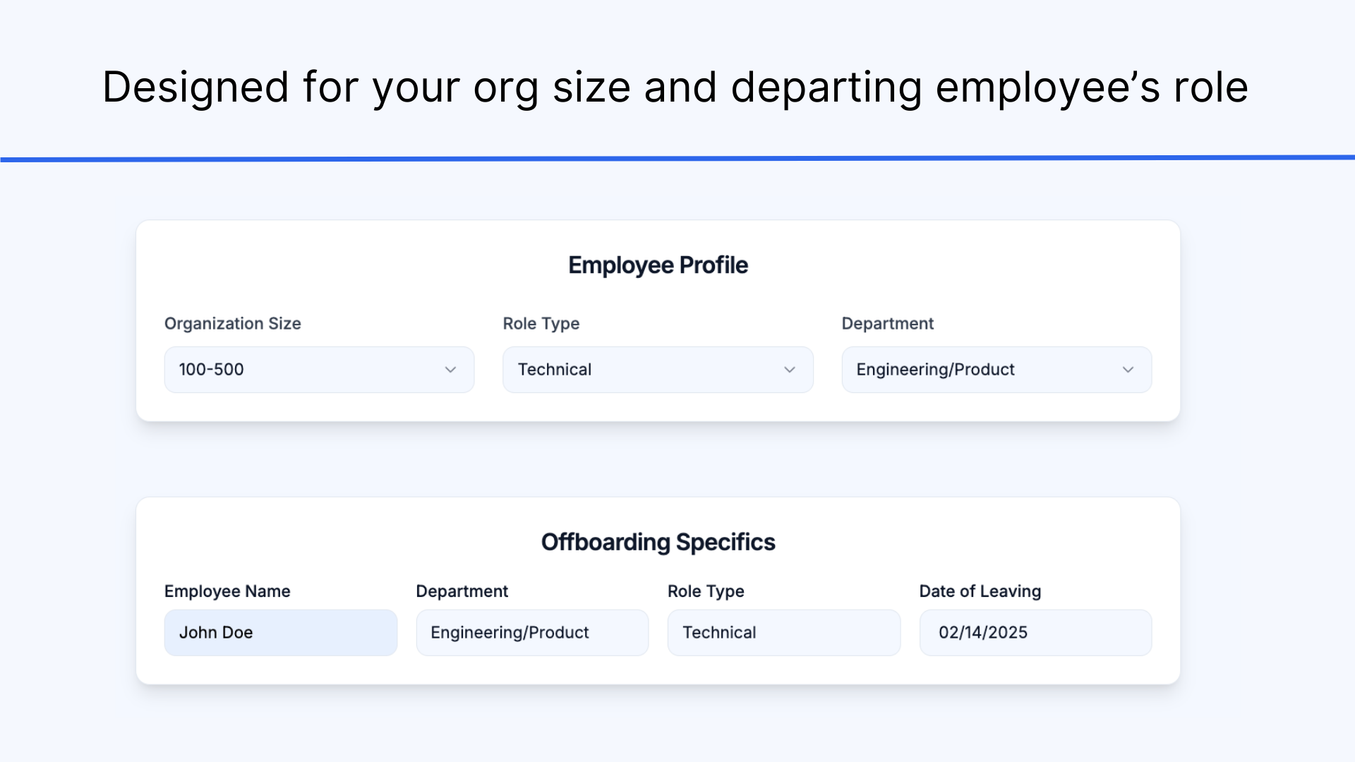Image resolution: width=1355 pixels, height=762 pixels.
Task: Focus the Employee Name field with John Doe
Action: [x=281, y=633]
